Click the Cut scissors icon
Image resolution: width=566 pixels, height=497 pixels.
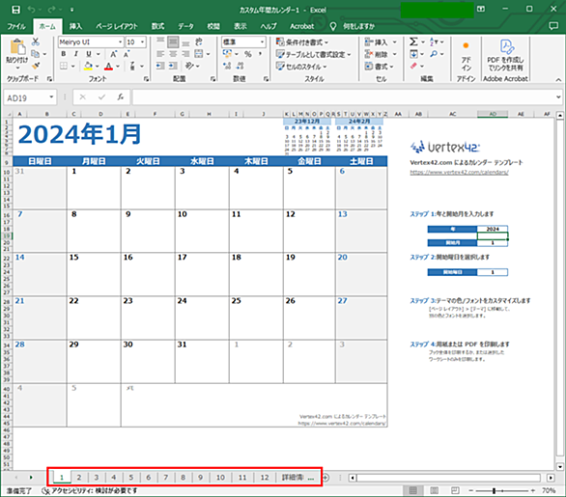tap(36, 41)
